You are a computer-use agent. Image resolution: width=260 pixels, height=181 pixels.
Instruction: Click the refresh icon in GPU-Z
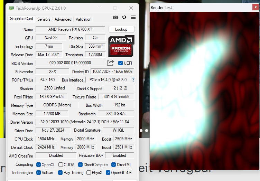point(124,17)
